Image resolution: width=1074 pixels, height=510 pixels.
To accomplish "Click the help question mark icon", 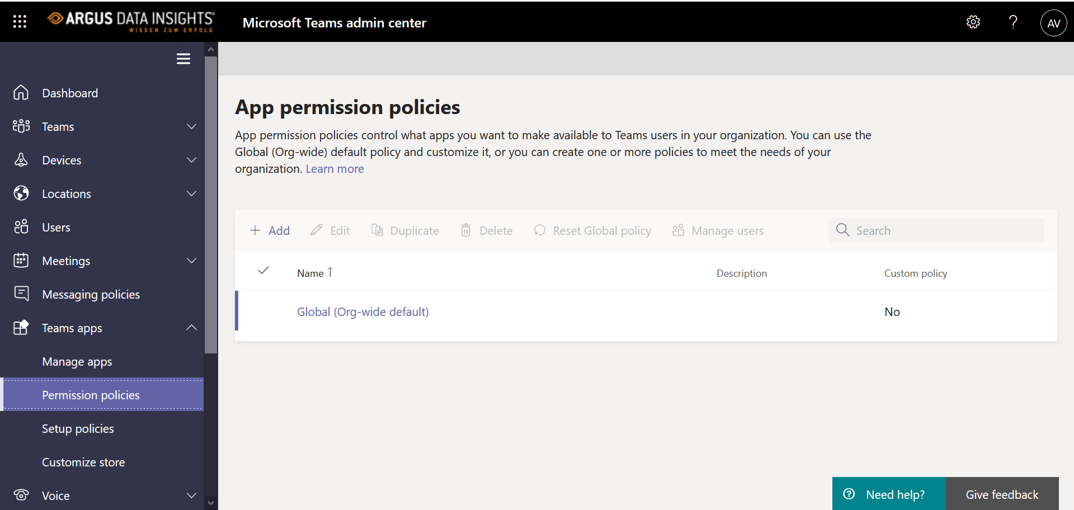I will (x=1013, y=22).
